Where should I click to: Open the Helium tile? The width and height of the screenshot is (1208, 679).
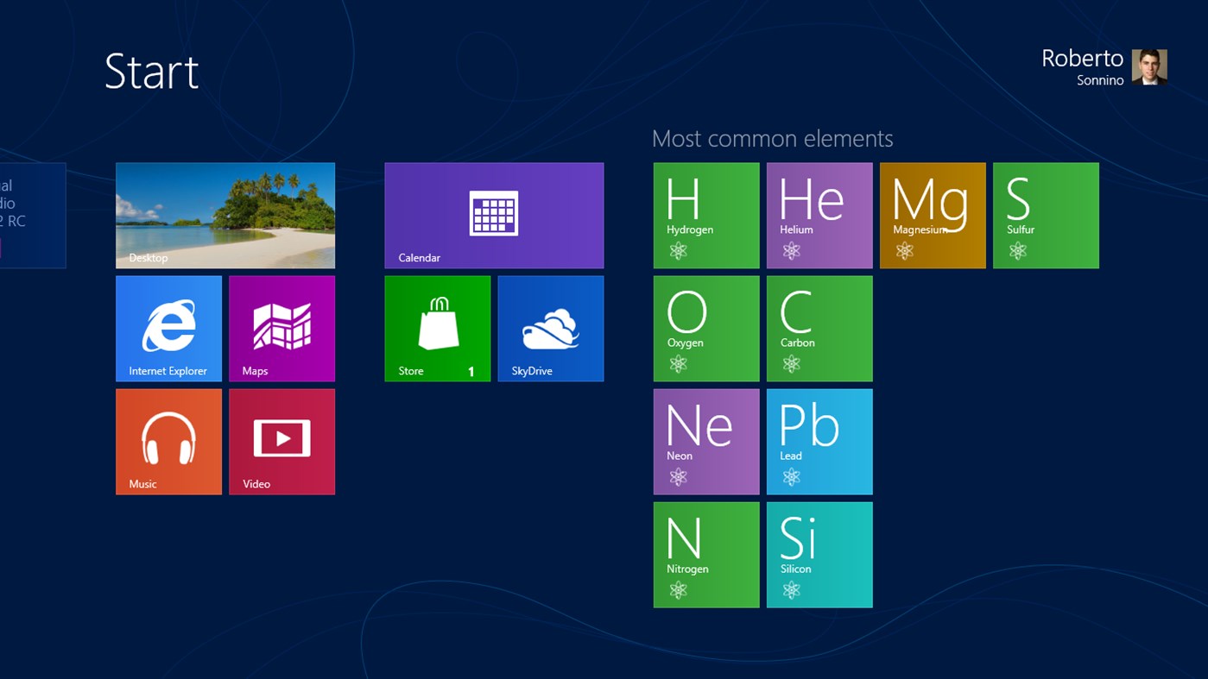819,215
